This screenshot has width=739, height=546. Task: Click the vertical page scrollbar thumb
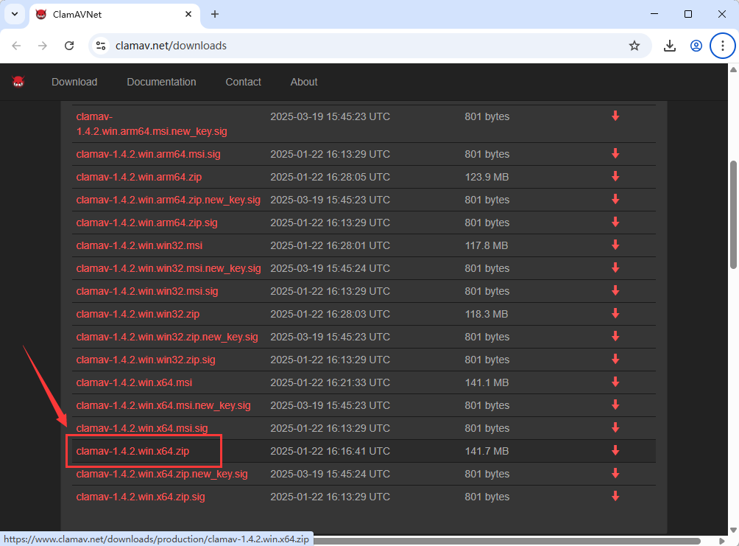(733, 214)
